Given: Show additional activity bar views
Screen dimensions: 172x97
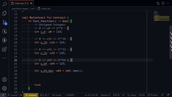Looking at the screenshot, I should click(x=4, y=58).
